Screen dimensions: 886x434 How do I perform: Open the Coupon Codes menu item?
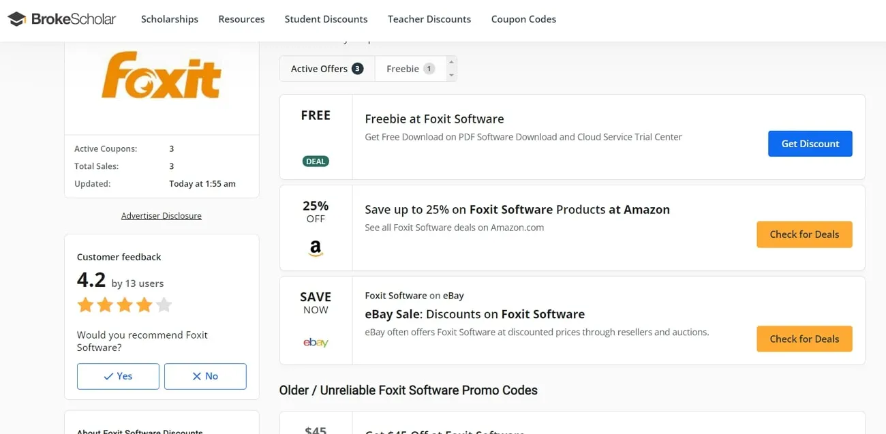[523, 19]
